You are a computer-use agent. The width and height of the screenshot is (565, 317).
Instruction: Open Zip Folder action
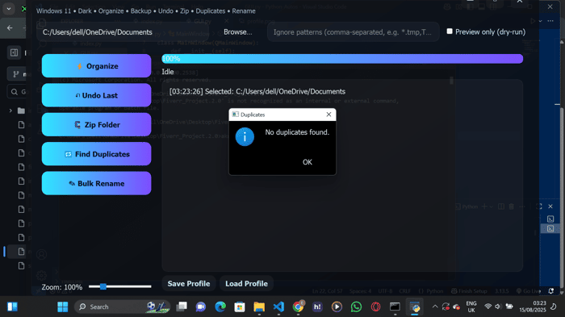pos(96,125)
